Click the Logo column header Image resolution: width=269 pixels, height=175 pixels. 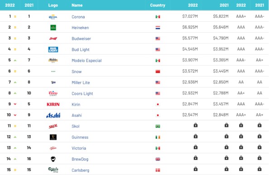tap(53, 5)
